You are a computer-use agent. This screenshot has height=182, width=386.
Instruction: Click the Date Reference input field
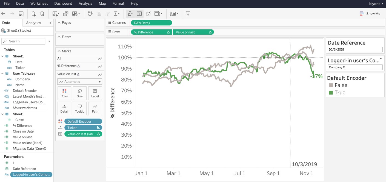[355, 49]
